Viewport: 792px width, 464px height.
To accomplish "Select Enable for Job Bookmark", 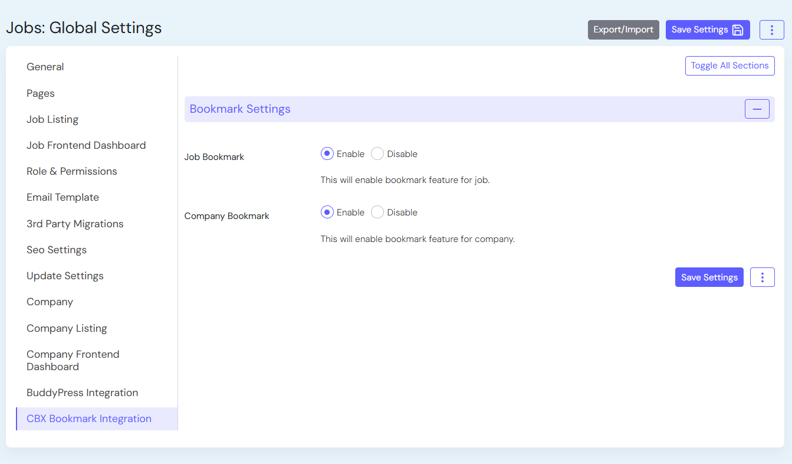I will [327, 154].
